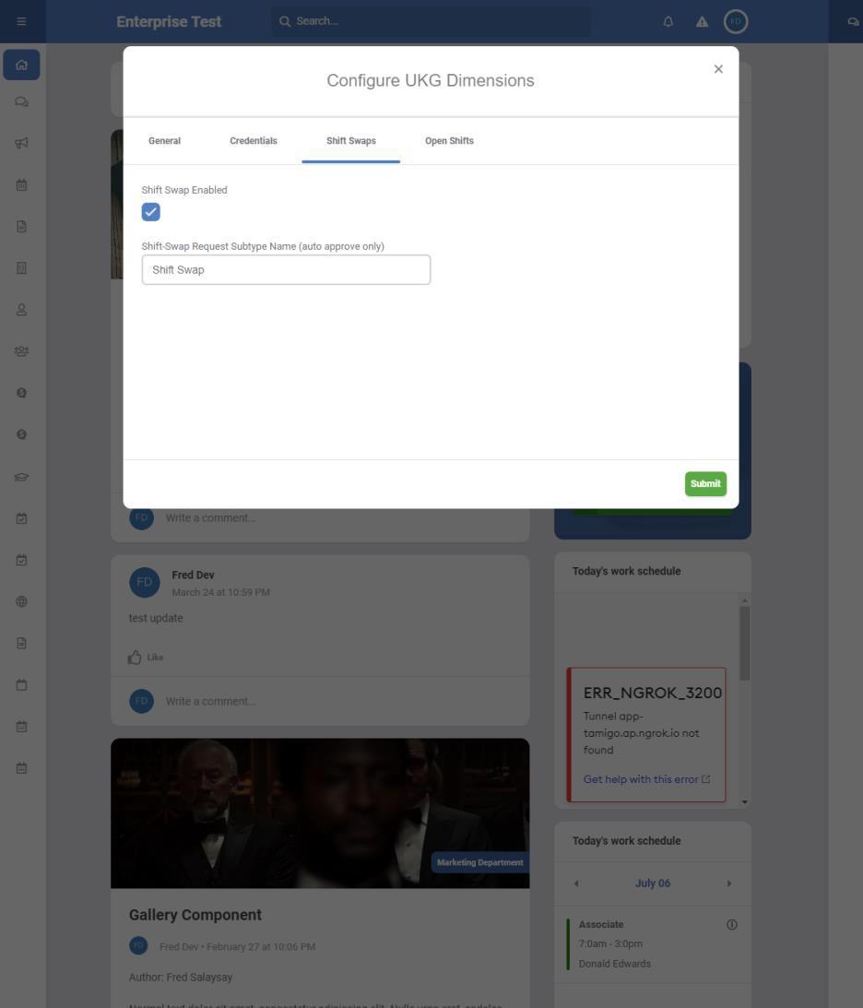Viewport: 863px width, 1008px height.
Task: Click the Marketing Department tag
Action: tap(480, 862)
